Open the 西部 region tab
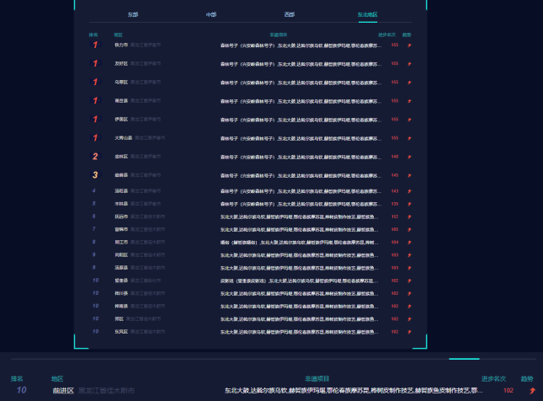Screen dimensions: 543x401 click(290, 15)
